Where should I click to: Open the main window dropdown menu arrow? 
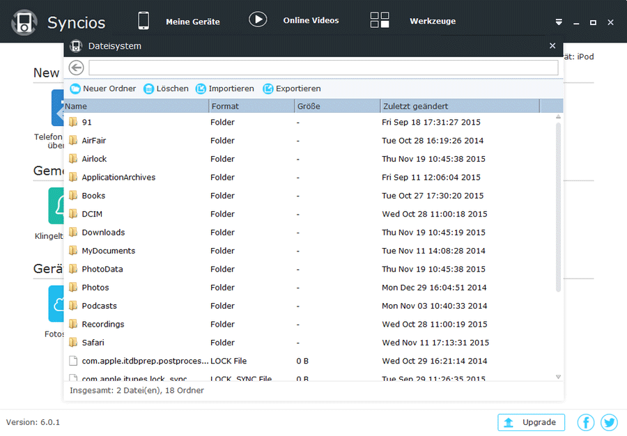tap(559, 22)
